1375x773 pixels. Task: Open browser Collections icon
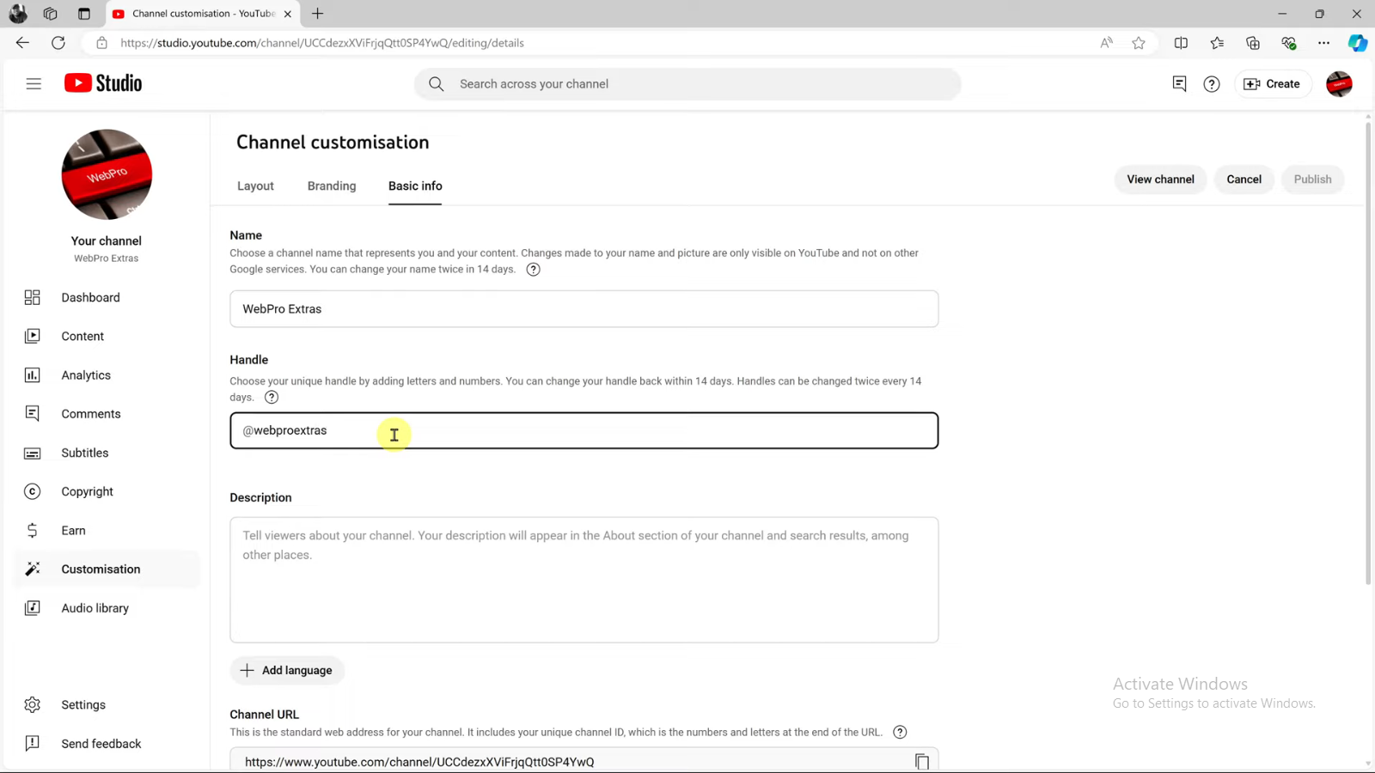point(1253,43)
